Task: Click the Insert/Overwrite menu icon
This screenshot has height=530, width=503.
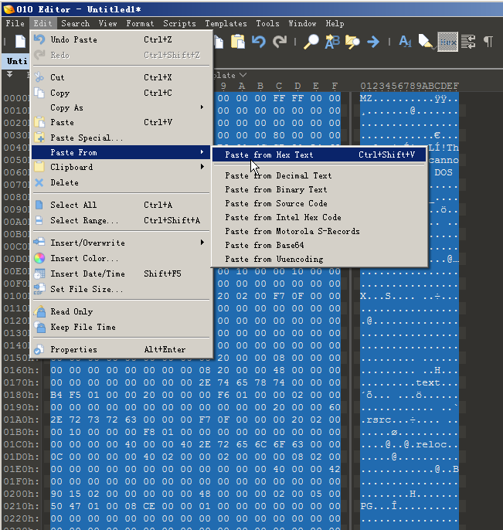Action: (x=39, y=243)
